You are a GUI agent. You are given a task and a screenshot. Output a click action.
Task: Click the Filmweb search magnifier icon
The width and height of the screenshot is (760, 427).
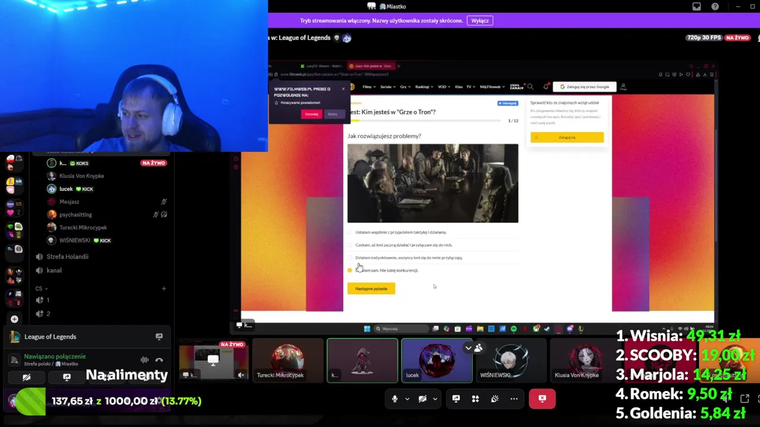(x=530, y=87)
